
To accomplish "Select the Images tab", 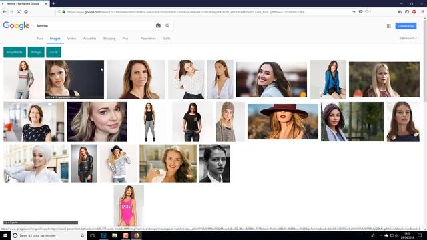I will coord(55,39).
